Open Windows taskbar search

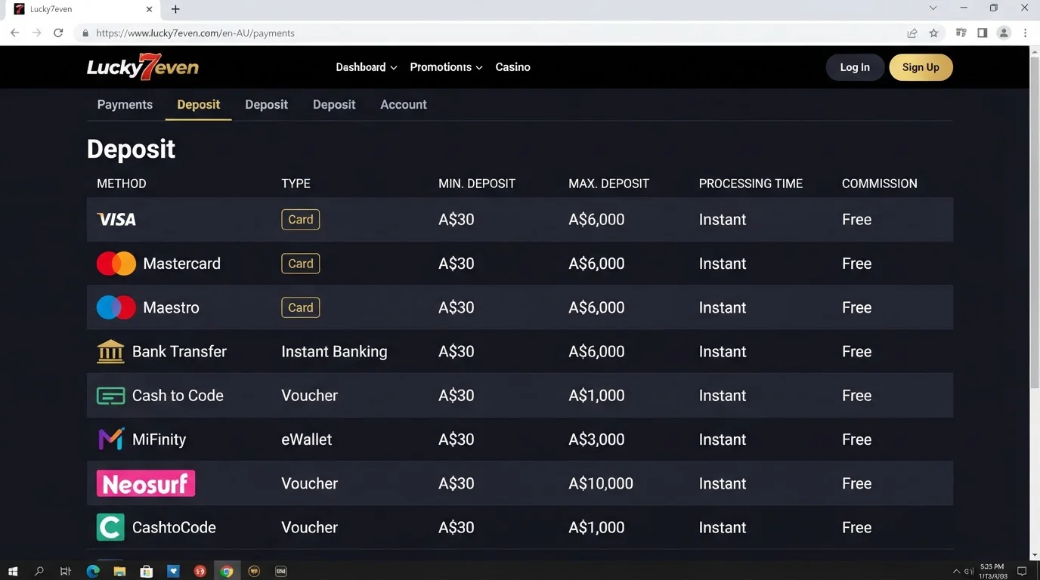[x=39, y=572]
